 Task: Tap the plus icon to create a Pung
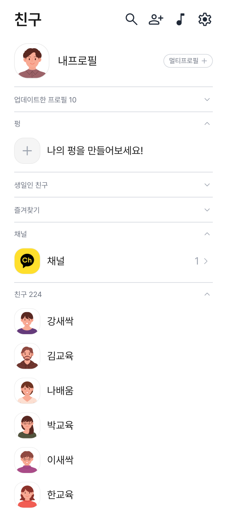tap(27, 151)
